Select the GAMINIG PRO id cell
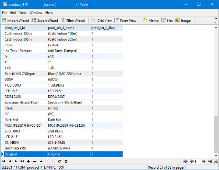219x170 pixels. [x=25, y=148]
